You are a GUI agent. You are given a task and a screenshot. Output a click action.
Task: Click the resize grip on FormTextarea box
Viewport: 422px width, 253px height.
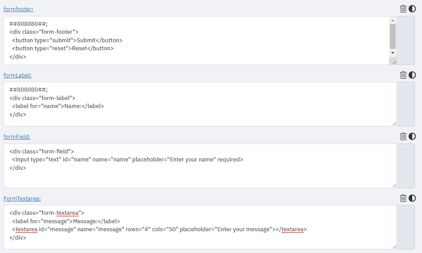tap(394, 247)
